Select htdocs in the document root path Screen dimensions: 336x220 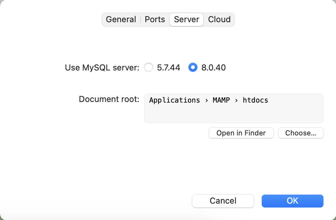click(x=255, y=100)
